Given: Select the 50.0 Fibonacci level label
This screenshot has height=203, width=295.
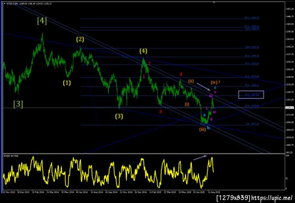Looking at the screenshot, I should coord(252,85).
